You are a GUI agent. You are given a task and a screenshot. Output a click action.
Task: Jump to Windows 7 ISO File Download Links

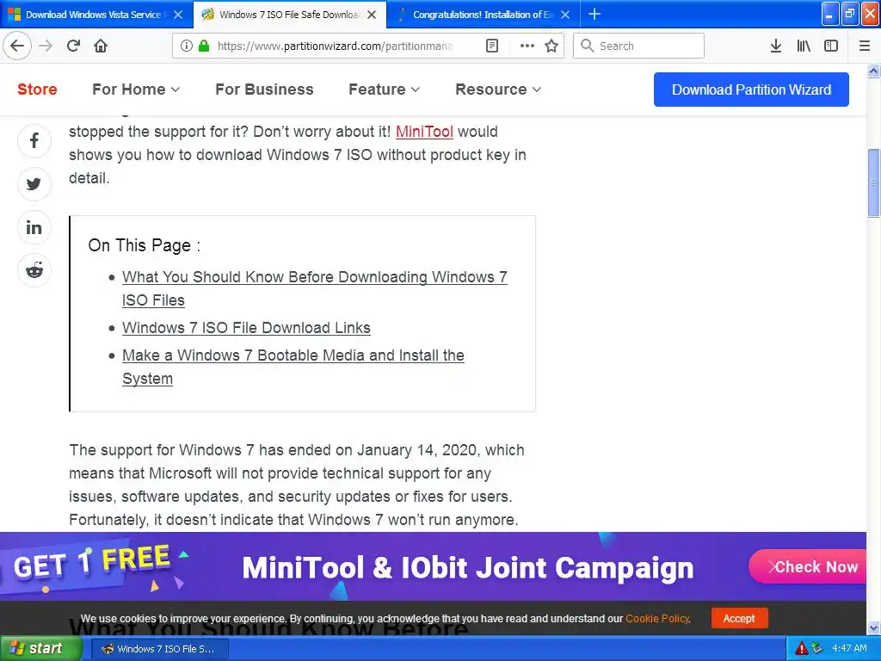(x=246, y=328)
